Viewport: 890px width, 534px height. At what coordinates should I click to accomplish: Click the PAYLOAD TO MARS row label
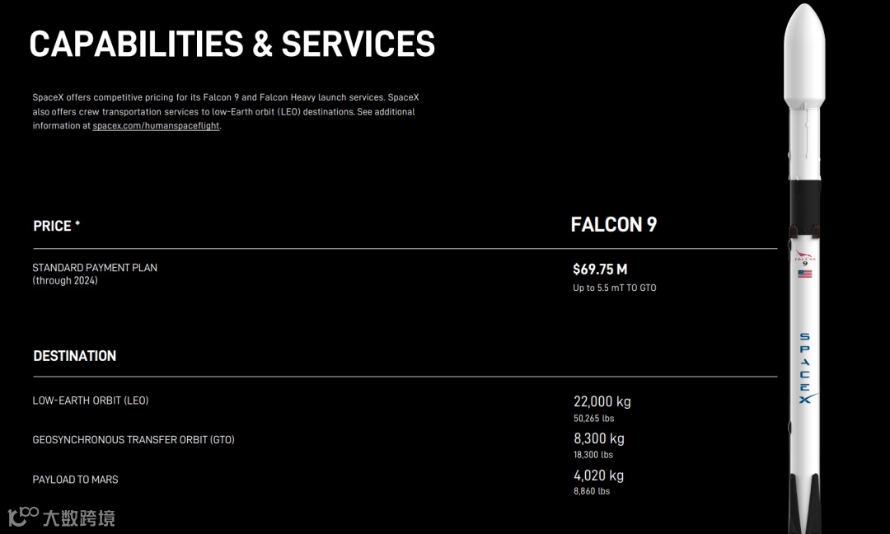click(x=75, y=480)
